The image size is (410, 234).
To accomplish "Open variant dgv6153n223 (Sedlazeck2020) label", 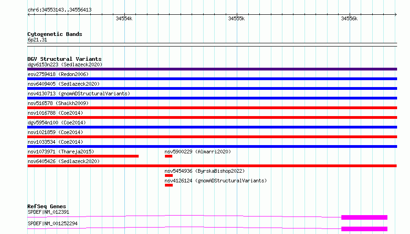I will (x=65, y=64).
